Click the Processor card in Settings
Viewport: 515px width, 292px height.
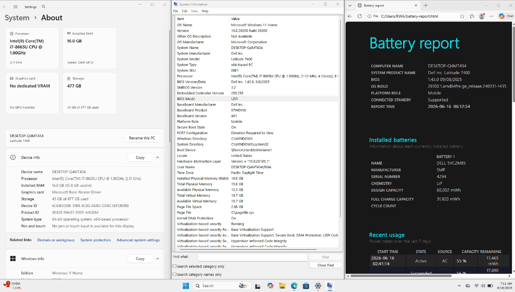click(x=32, y=48)
